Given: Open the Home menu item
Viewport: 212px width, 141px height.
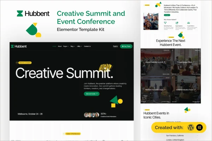Looking at the screenshot, I should 54,46.
